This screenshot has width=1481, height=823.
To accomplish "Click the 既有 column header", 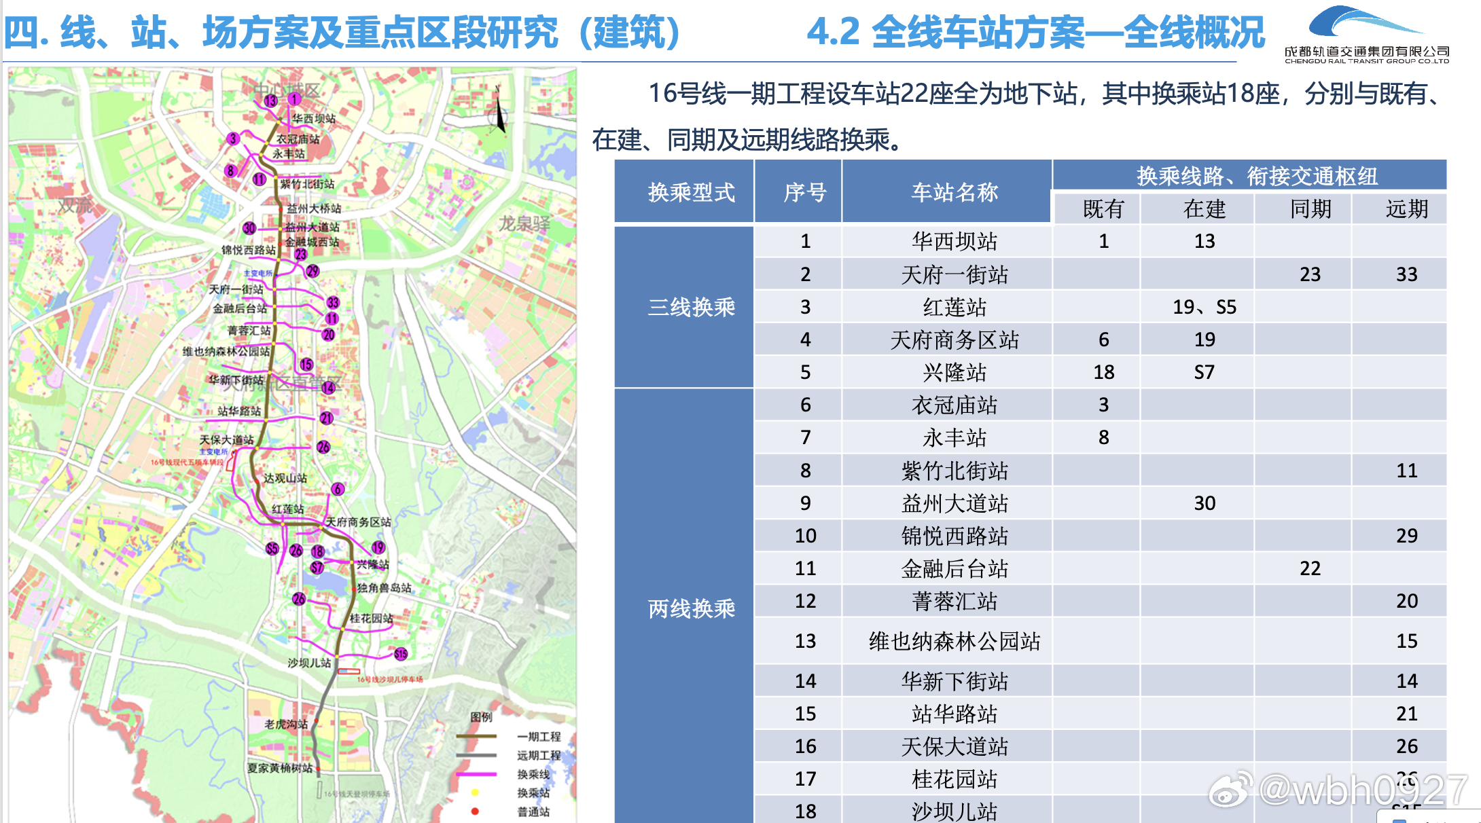I will point(1096,208).
